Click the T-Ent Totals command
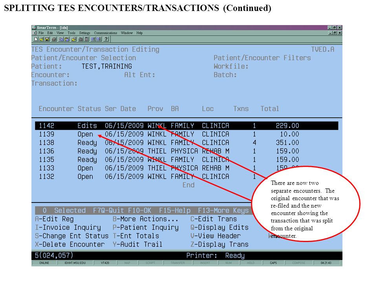377x282 pixels. coord(136,236)
